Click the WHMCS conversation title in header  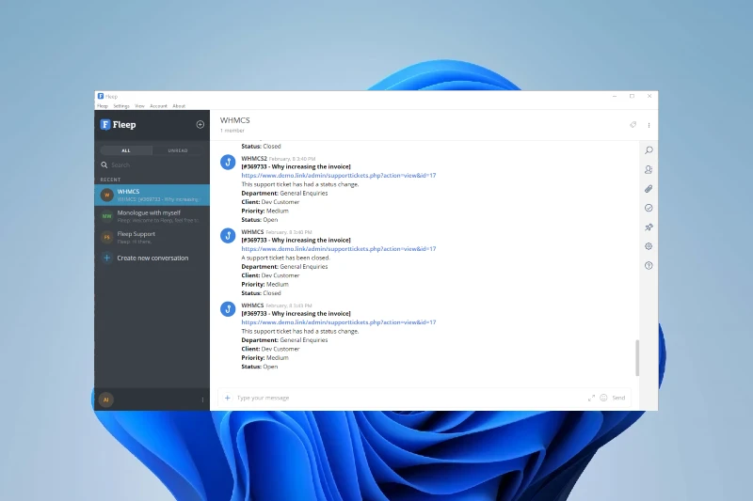(234, 120)
